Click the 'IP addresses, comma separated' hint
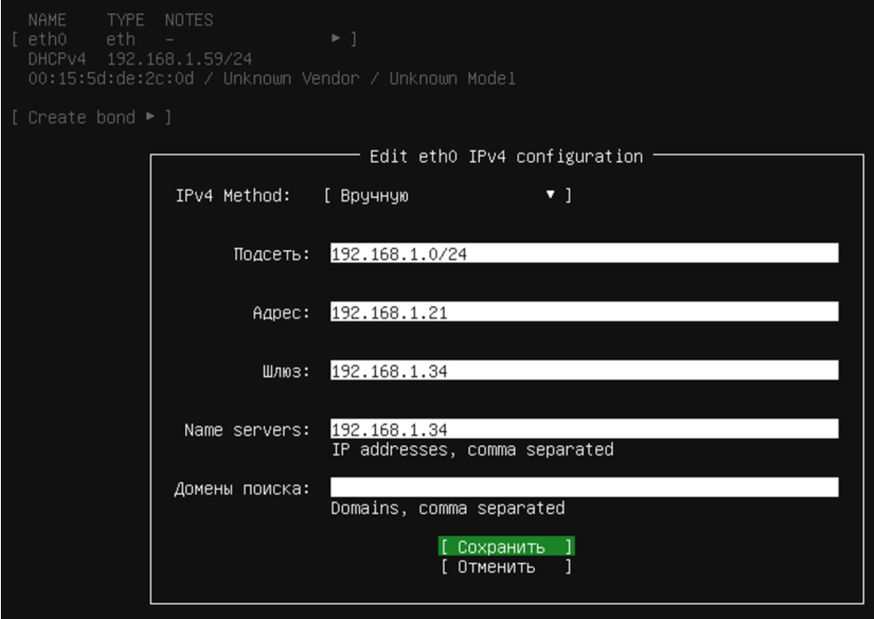The image size is (874, 619). pyautogui.click(x=473, y=450)
